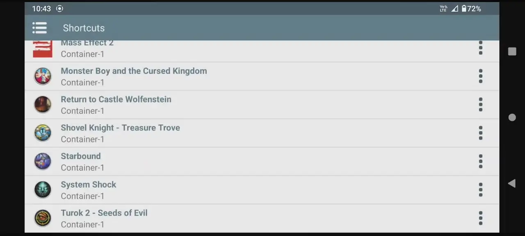
Task: Tap the Starbound game icon
Action: point(43,161)
